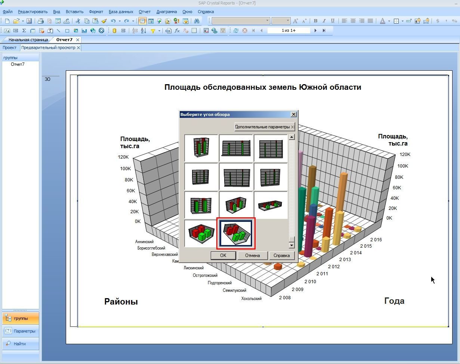Open the font color swatch
Image resolution: width=460 pixels, height=364 pixels.
[382, 21]
